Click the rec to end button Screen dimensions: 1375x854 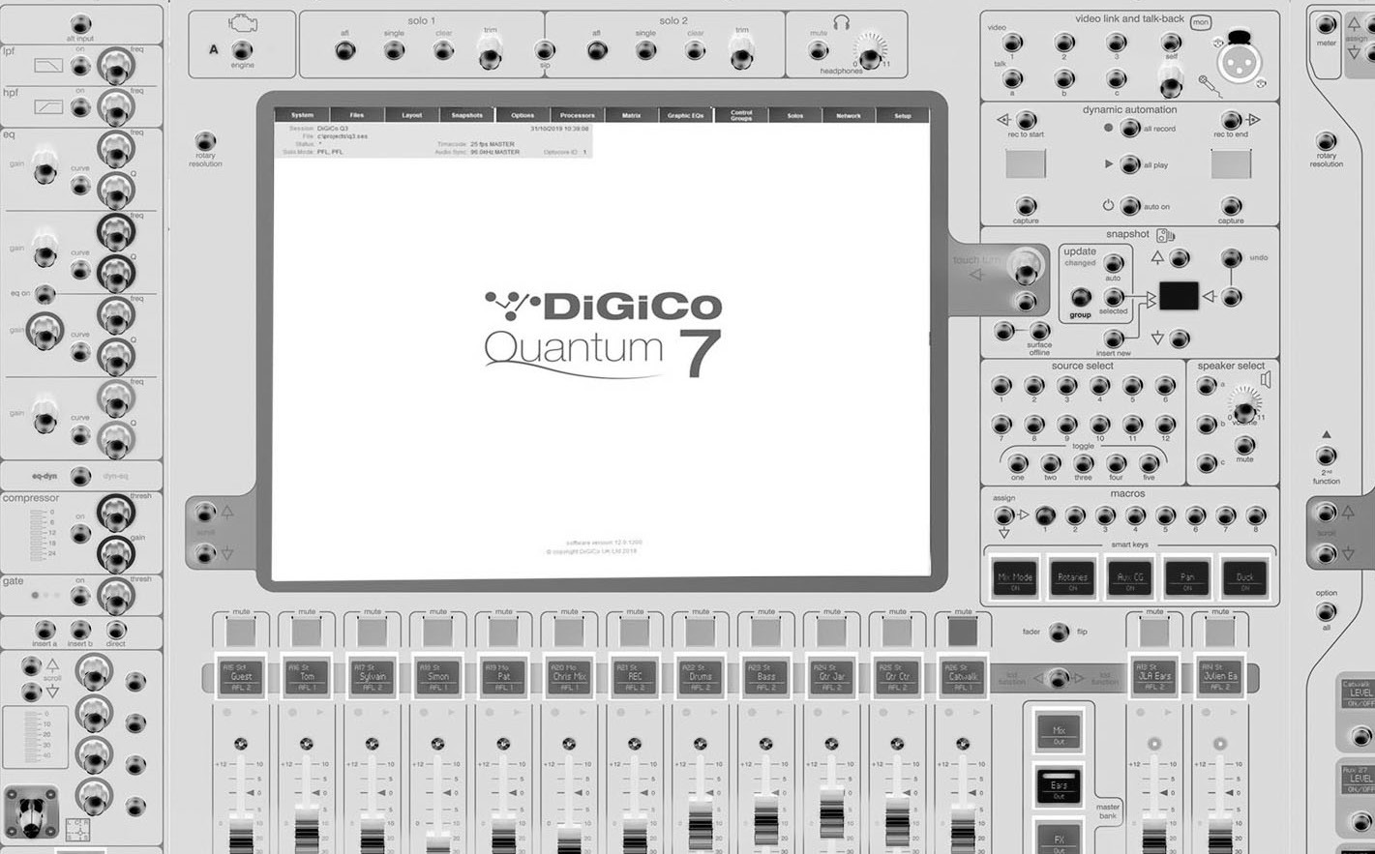coord(1231,121)
